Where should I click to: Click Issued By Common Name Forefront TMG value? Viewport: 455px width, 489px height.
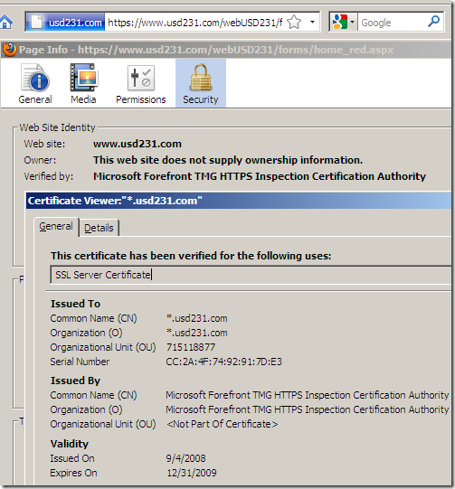(x=307, y=395)
